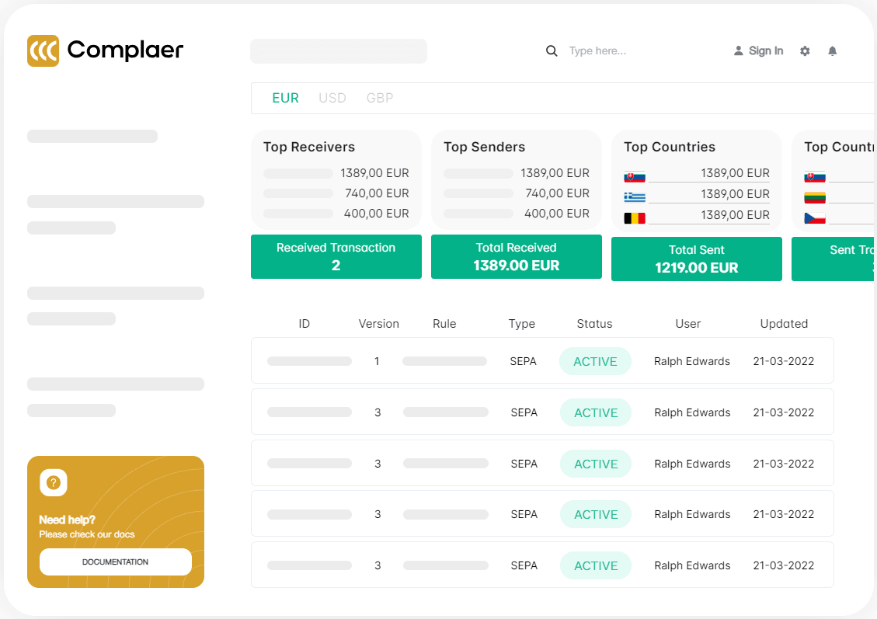This screenshot has width=877, height=619.
Task: Click the Complaer logo icon
Action: [43, 51]
